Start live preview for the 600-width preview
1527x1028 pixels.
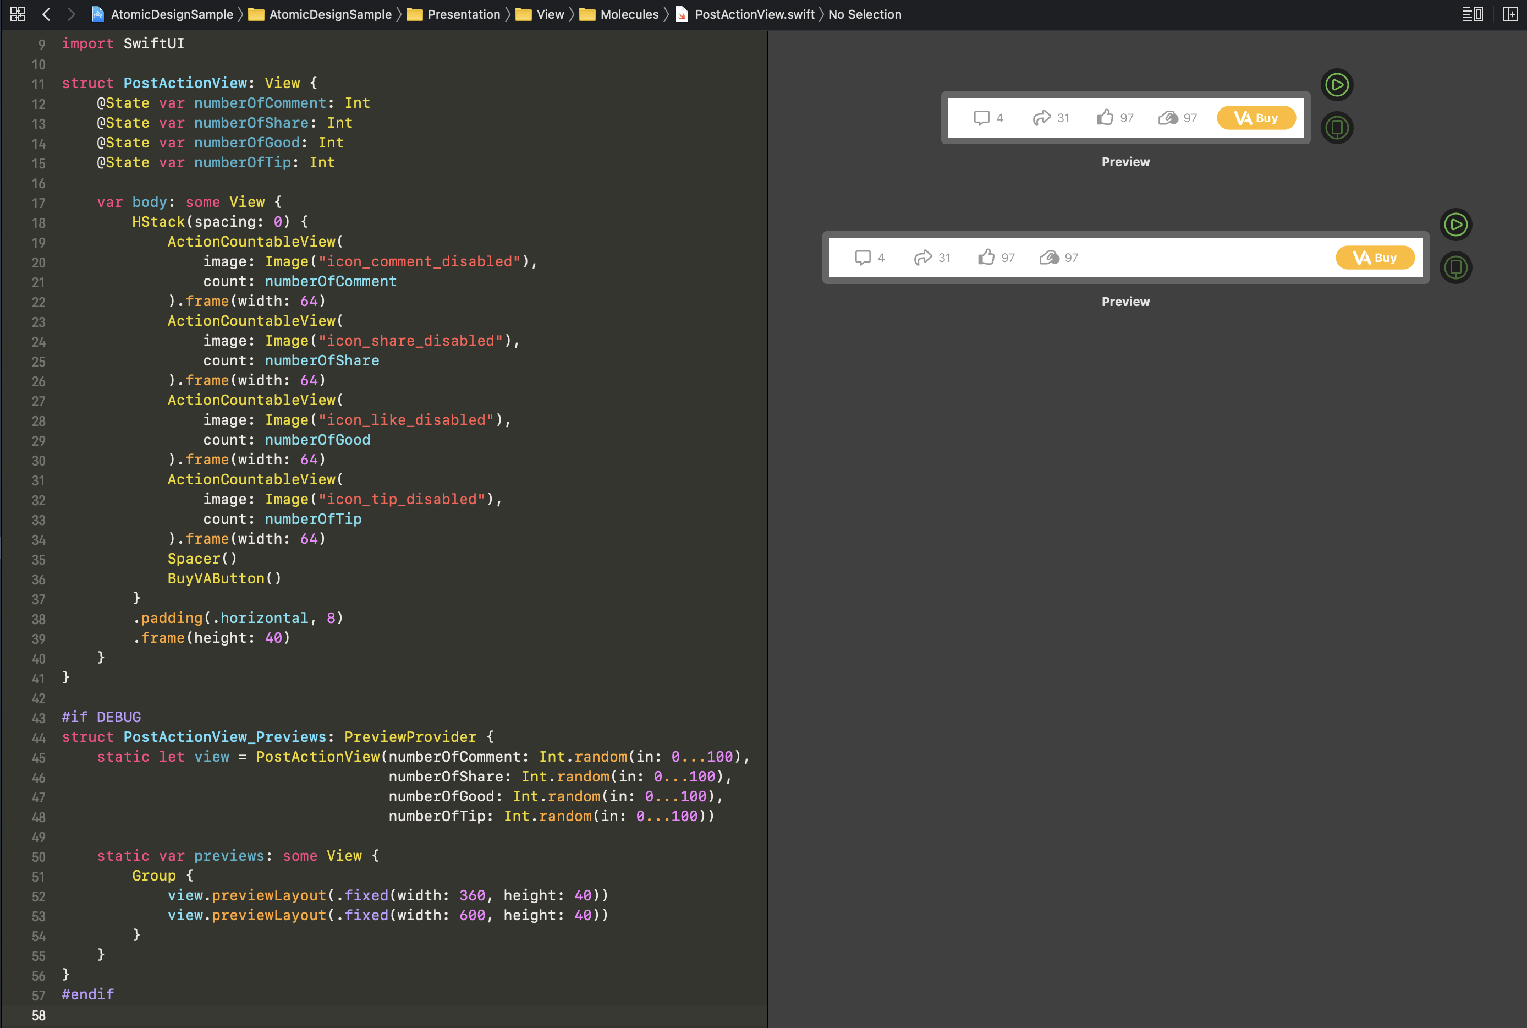pos(1455,225)
